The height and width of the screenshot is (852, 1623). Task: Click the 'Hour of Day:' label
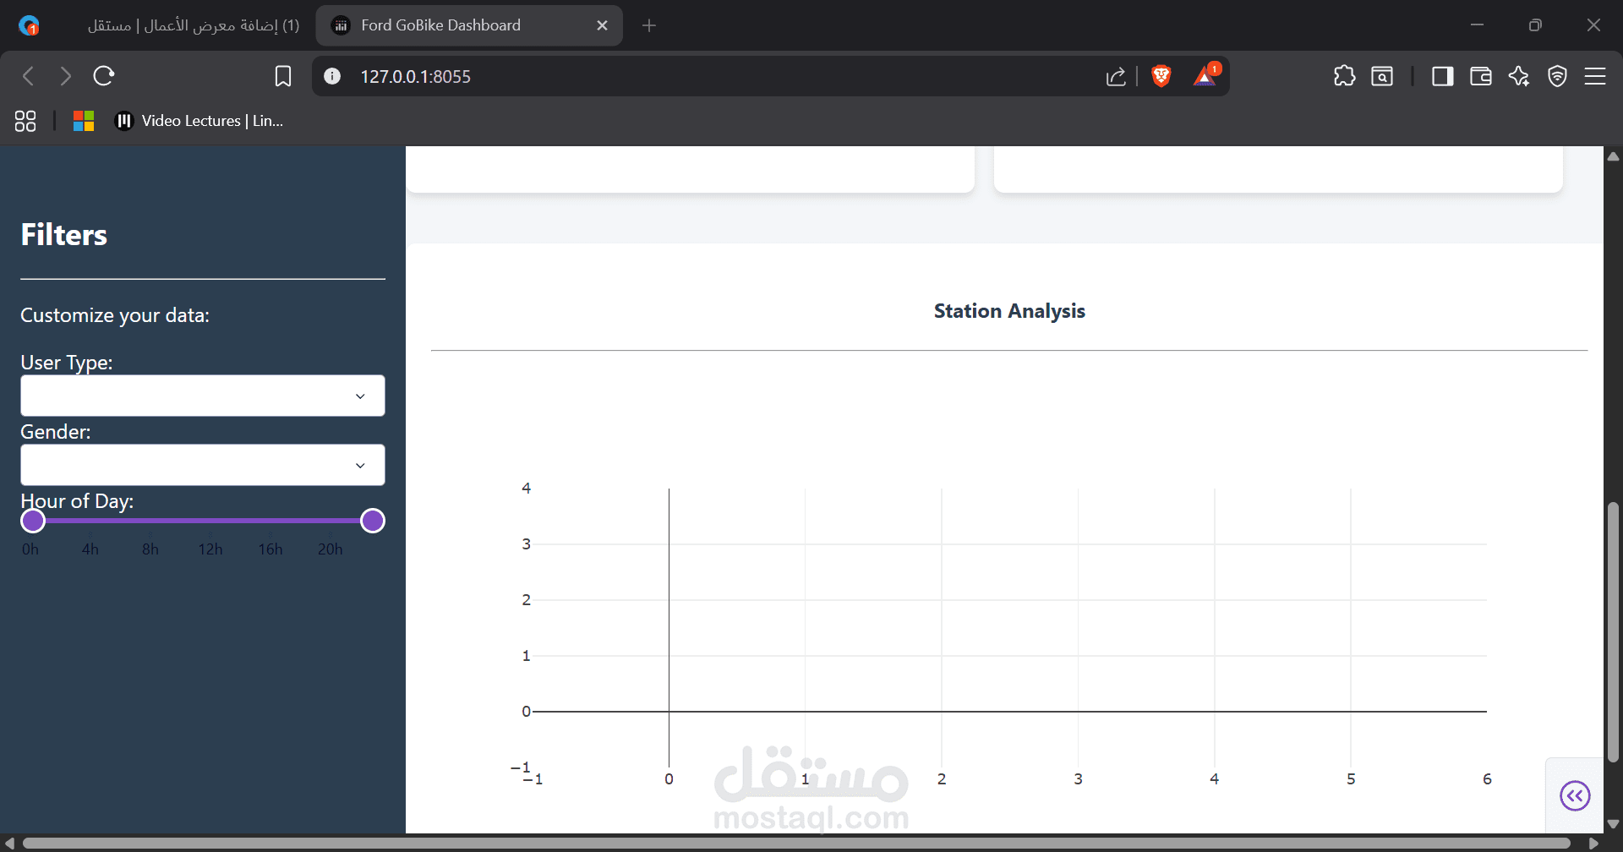click(77, 501)
